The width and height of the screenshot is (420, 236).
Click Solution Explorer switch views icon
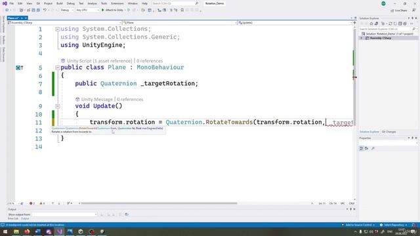coord(376,24)
